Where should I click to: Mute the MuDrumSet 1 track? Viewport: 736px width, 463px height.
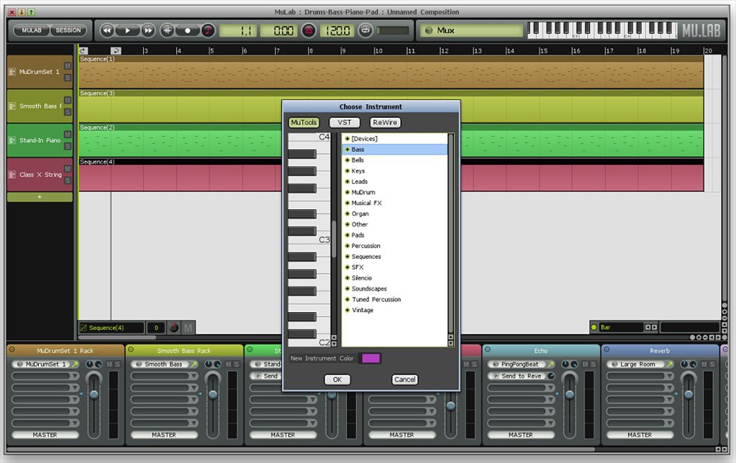tap(68, 66)
